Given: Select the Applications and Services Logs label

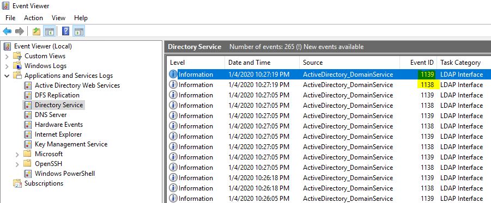Looking at the screenshot, I should (69, 76).
